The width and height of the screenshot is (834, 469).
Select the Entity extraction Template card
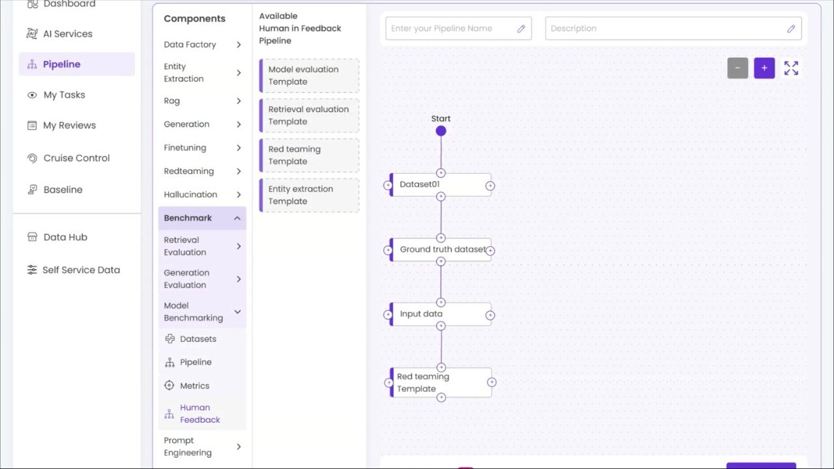pyautogui.click(x=309, y=195)
